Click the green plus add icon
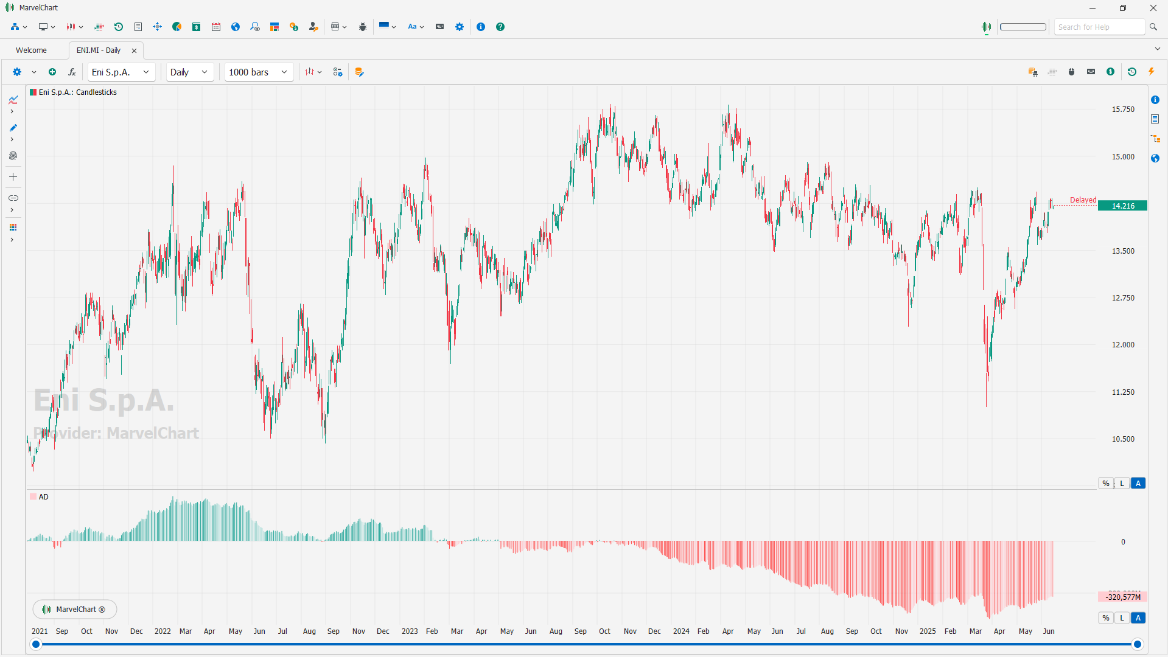 click(x=52, y=72)
